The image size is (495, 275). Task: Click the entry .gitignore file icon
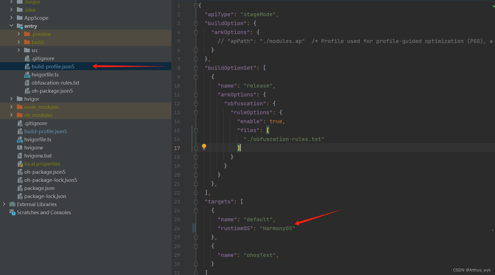27,58
